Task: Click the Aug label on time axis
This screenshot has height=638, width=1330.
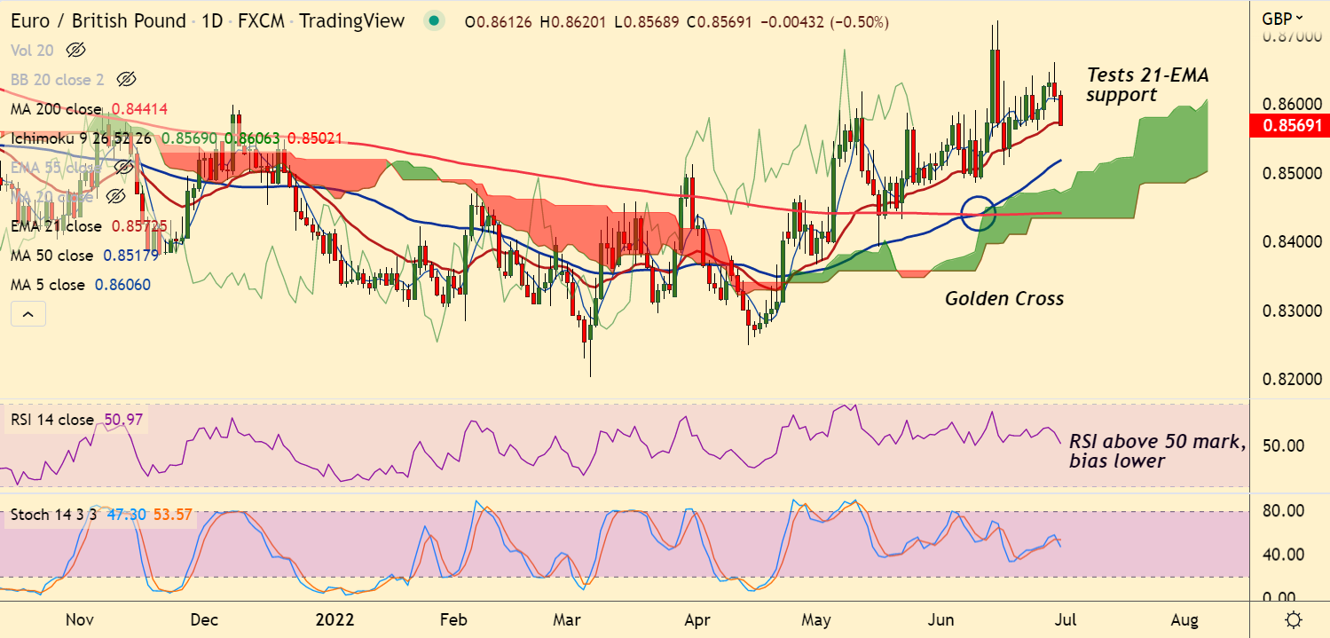Action: point(1184,618)
